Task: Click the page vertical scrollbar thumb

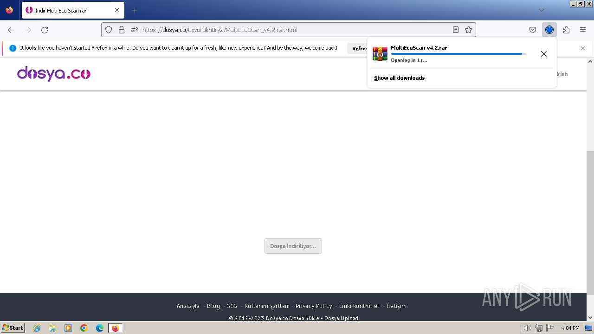Action: (590, 223)
